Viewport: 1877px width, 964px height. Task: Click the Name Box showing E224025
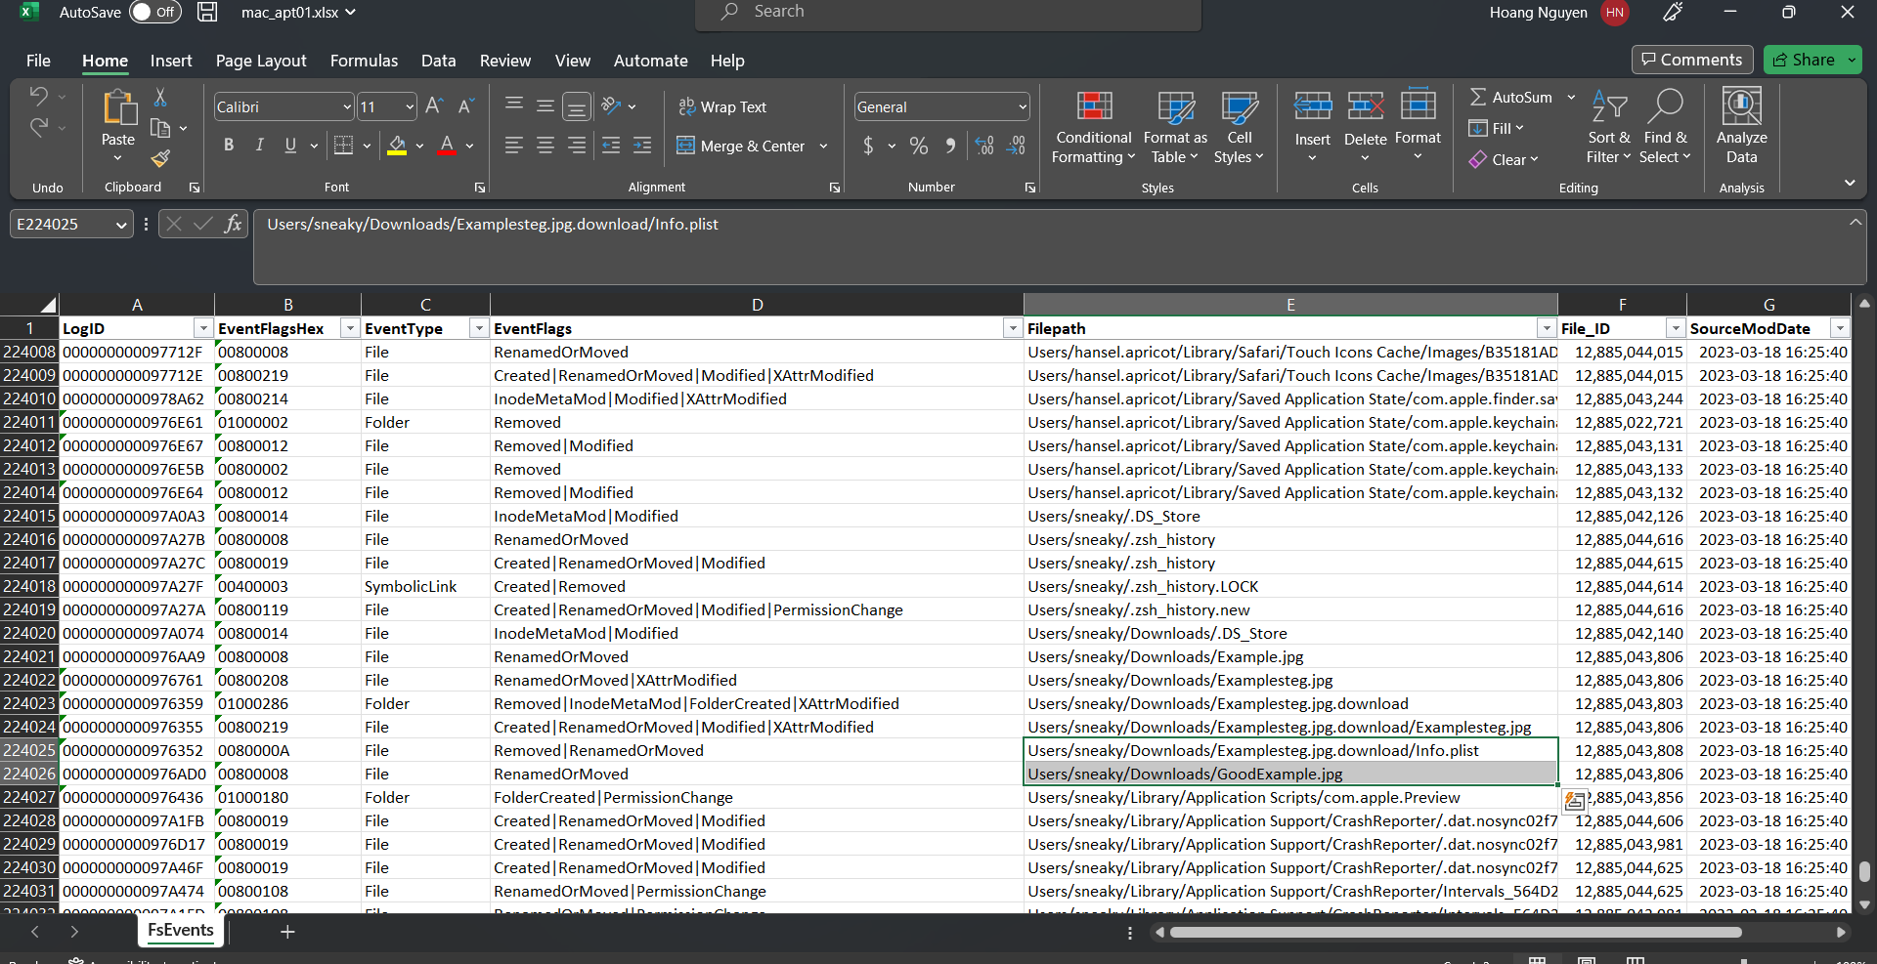tap(62, 224)
